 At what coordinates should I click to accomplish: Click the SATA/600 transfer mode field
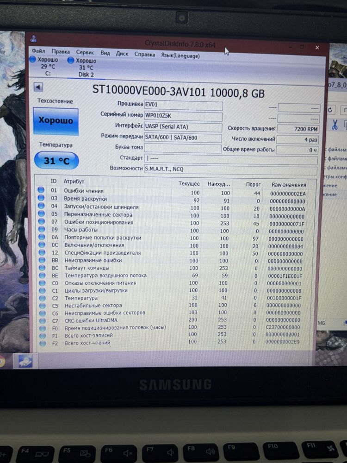[183, 138]
